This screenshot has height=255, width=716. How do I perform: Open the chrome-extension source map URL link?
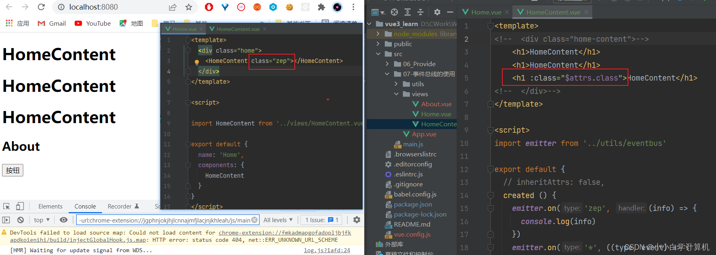point(285,233)
